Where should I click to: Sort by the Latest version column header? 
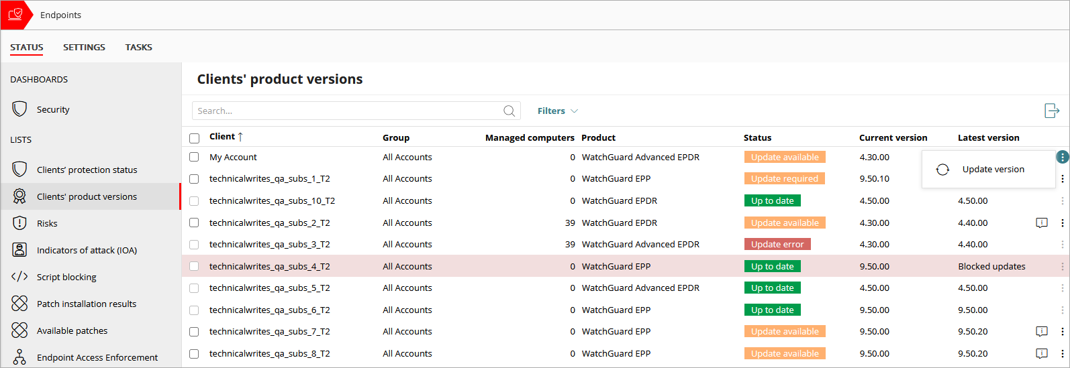tap(988, 137)
